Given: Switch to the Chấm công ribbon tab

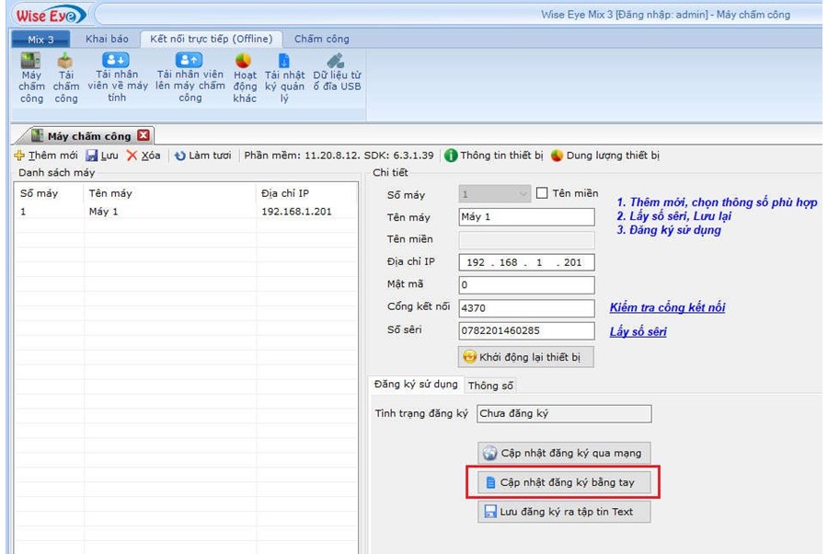Looking at the screenshot, I should pos(322,39).
